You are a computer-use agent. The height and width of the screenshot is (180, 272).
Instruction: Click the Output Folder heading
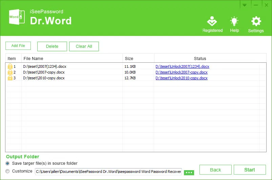point(23,157)
